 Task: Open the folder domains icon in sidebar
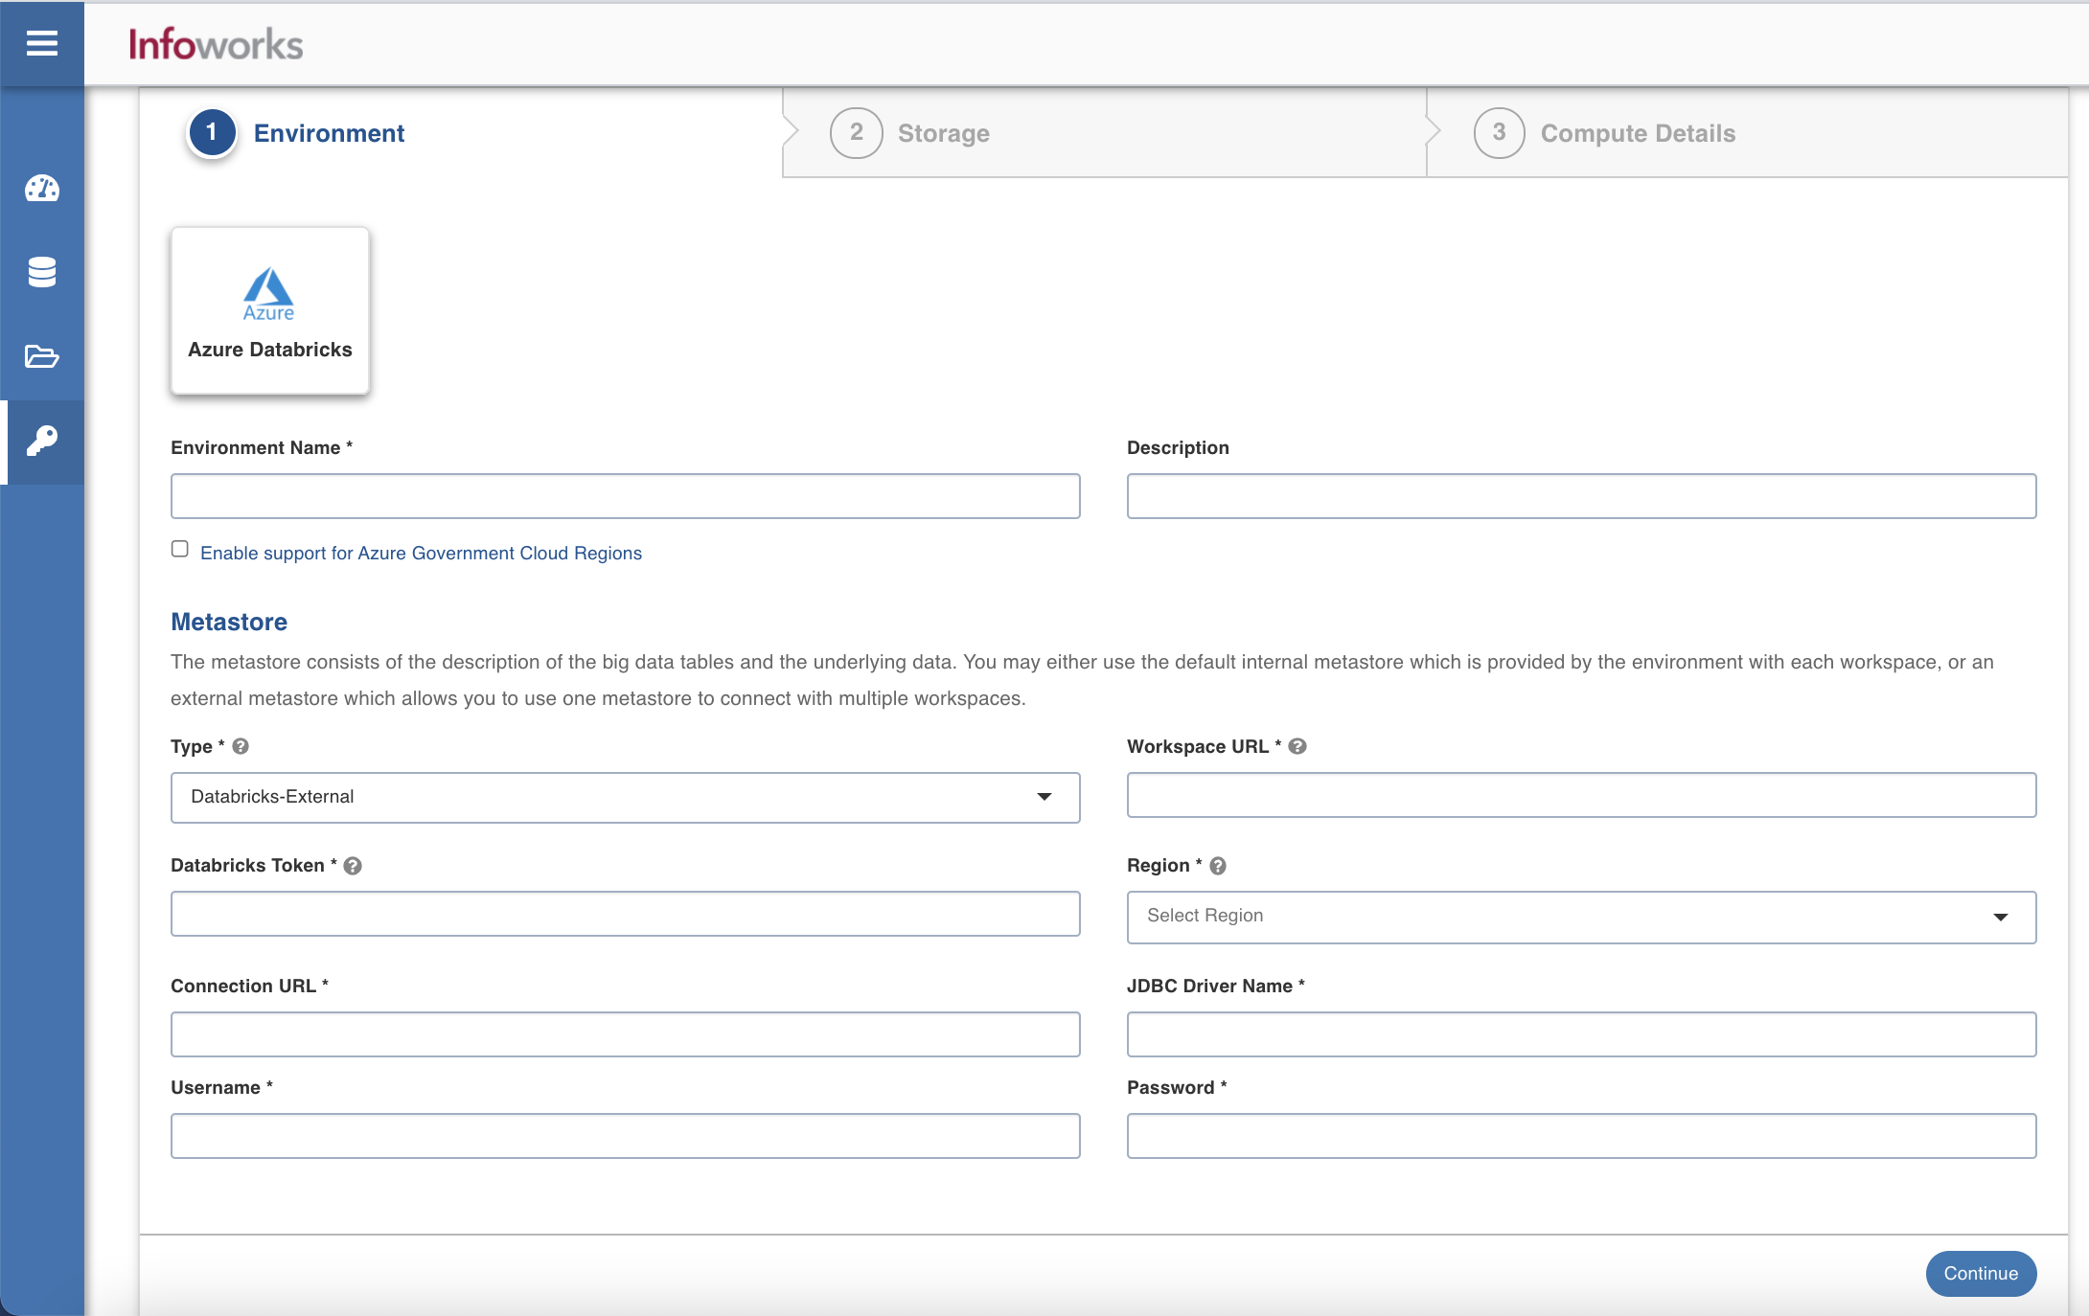pos(42,356)
